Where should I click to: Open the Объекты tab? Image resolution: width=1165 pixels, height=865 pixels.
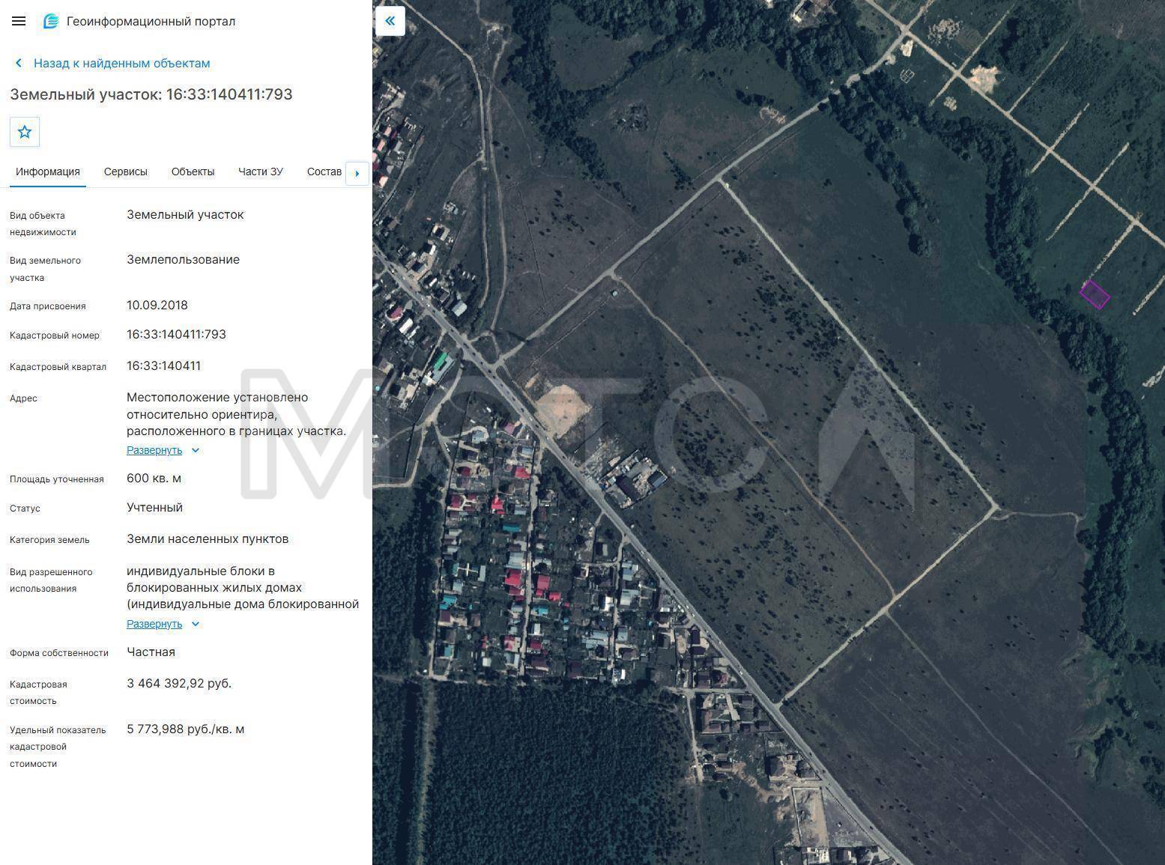(193, 172)
